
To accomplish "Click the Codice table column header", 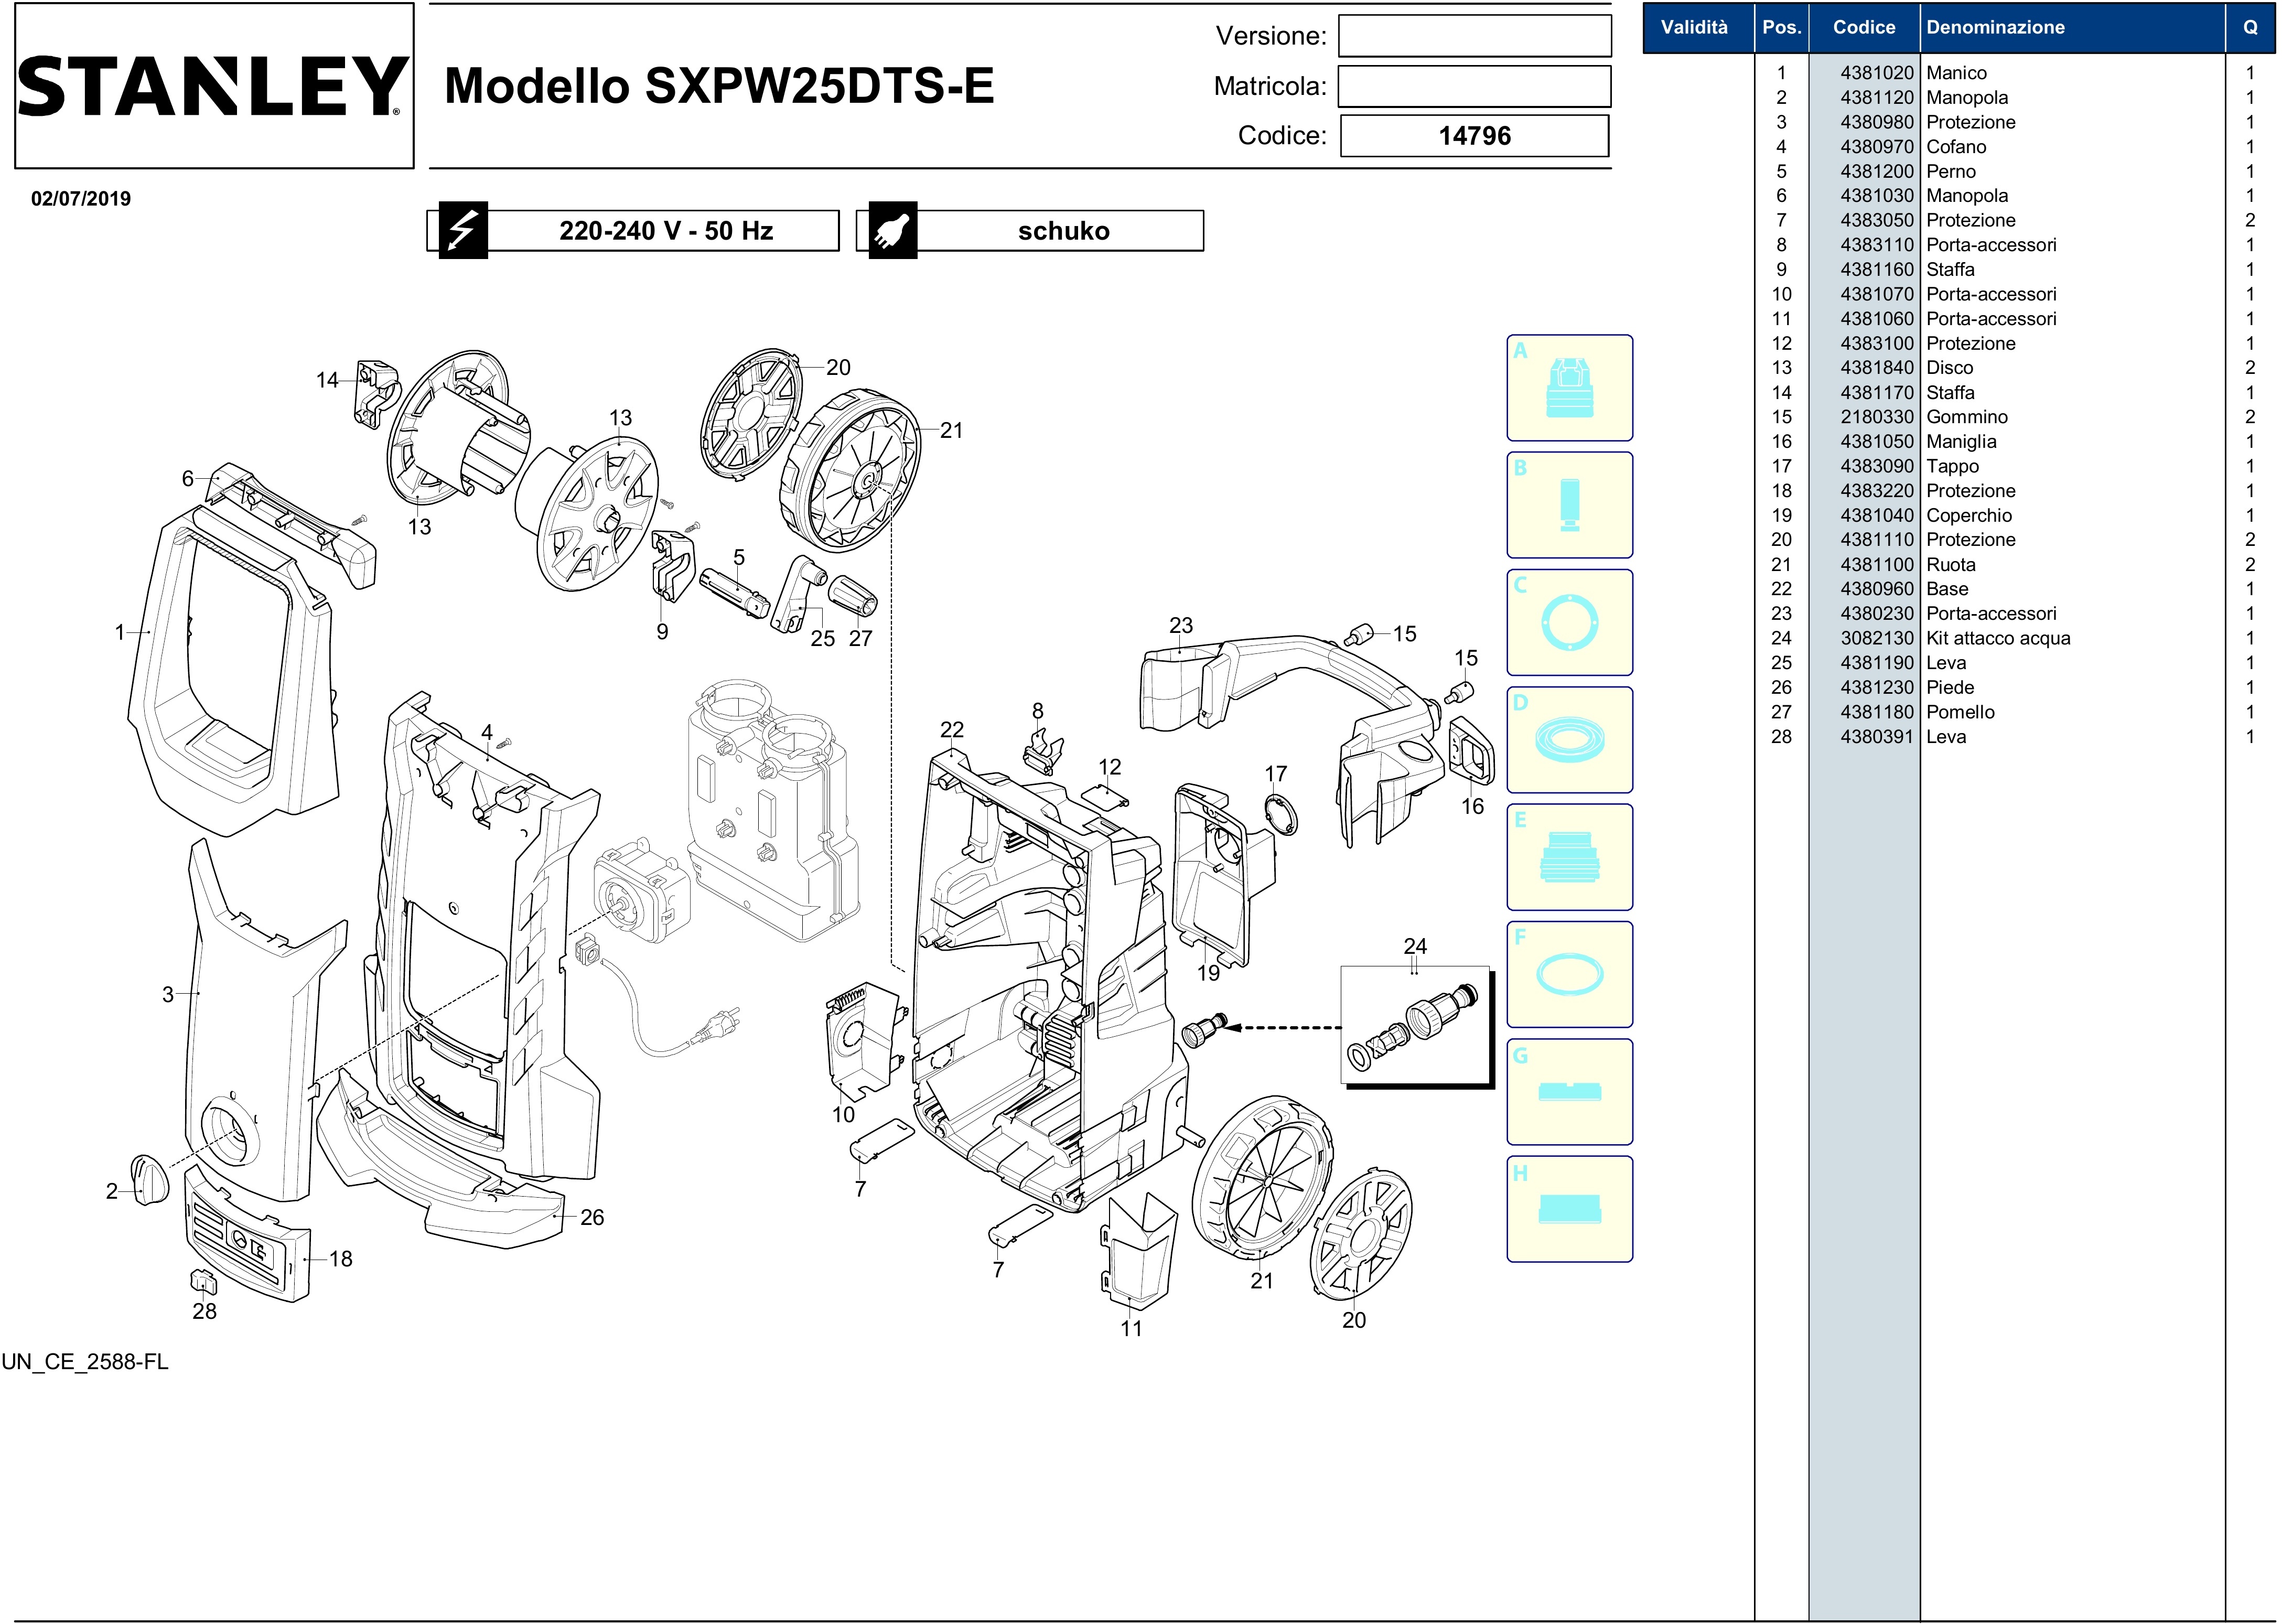I will [1863, 28].
